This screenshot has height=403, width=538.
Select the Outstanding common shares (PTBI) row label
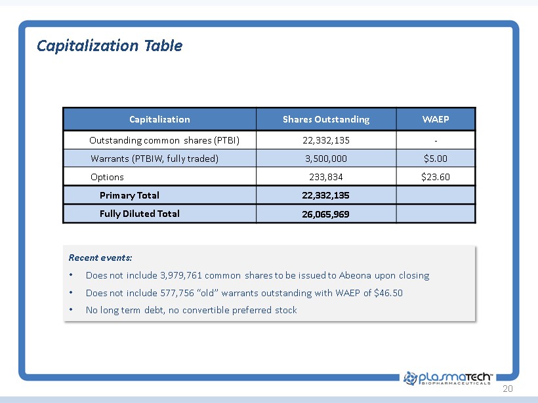[x=164, y=140]
